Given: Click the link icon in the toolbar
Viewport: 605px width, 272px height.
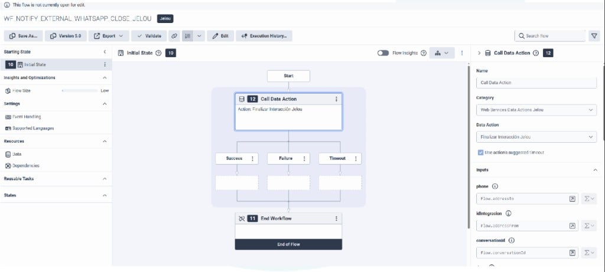Looking at the screenshot, I should coord(174,36).
